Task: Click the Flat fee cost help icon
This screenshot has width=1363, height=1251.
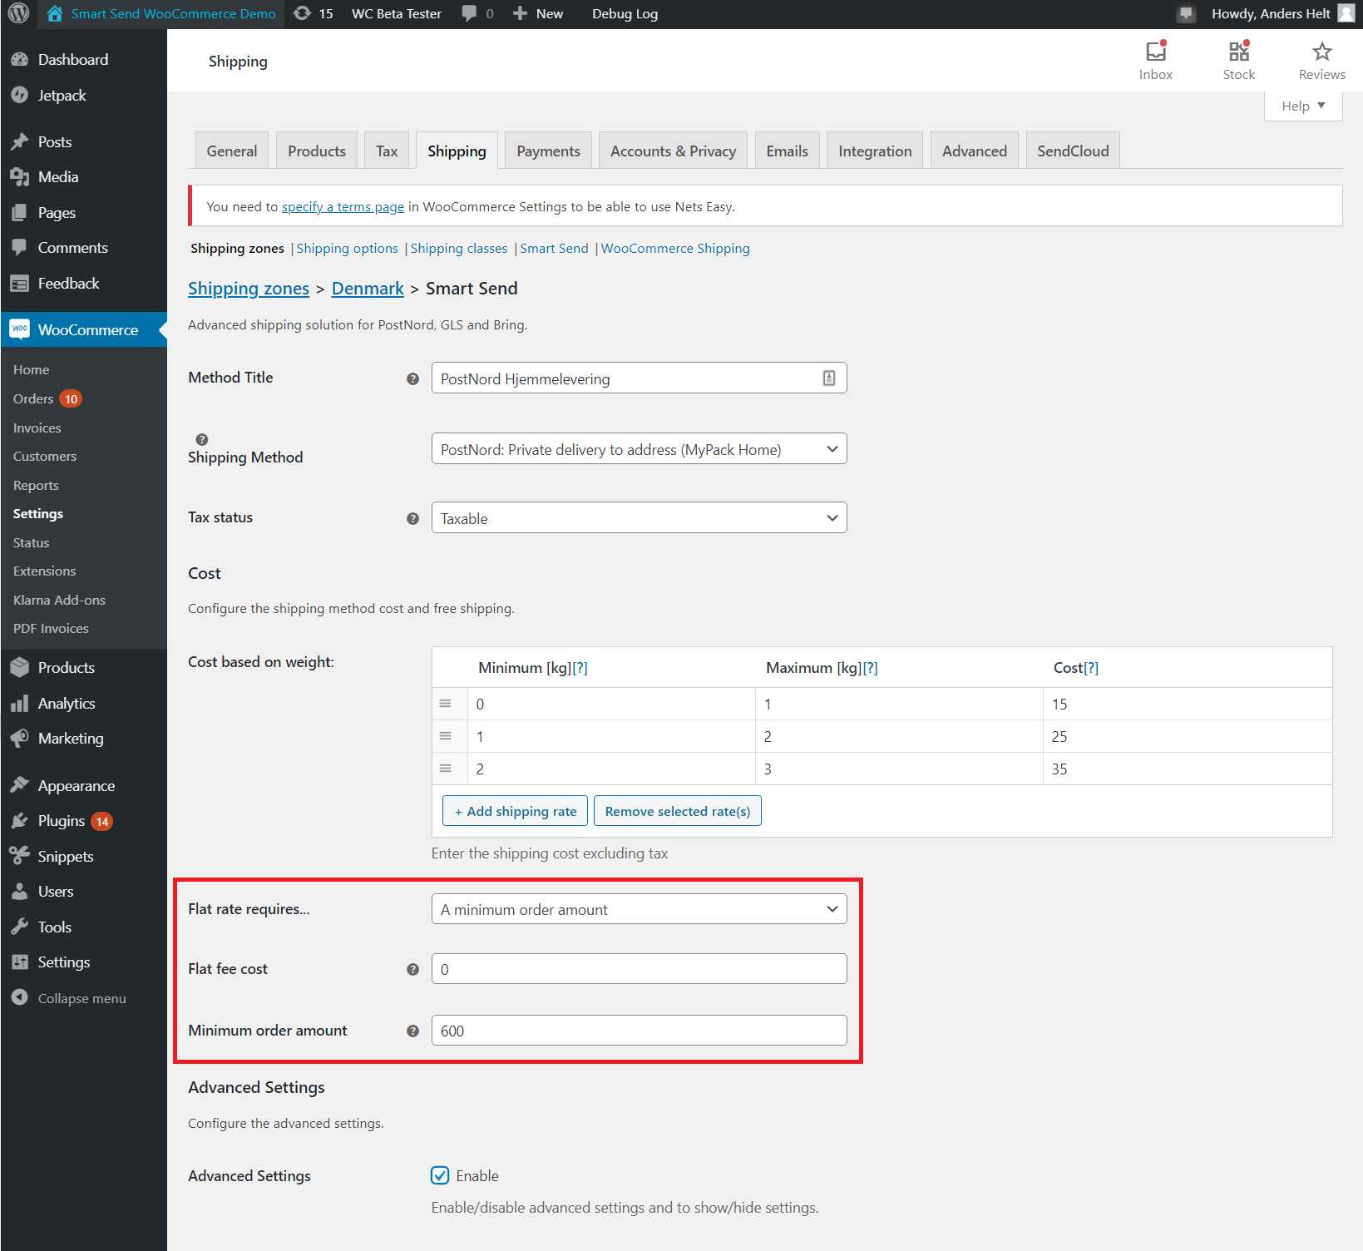Action: click(412, 969)
